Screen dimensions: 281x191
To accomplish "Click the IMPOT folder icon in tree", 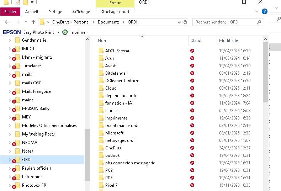I will (17, 49).
